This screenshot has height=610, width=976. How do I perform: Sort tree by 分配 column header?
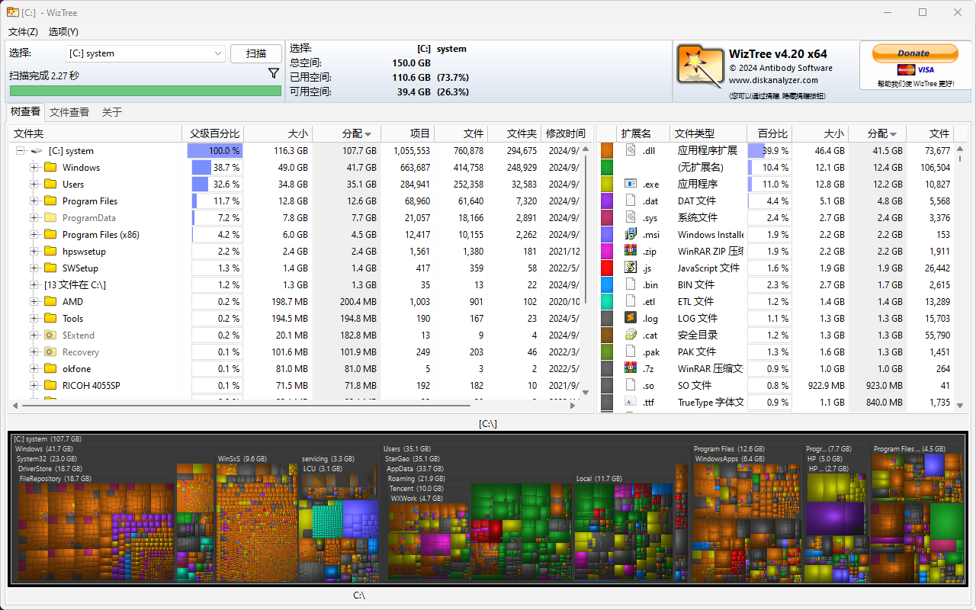pyautogui.click(x=347, y=133)
